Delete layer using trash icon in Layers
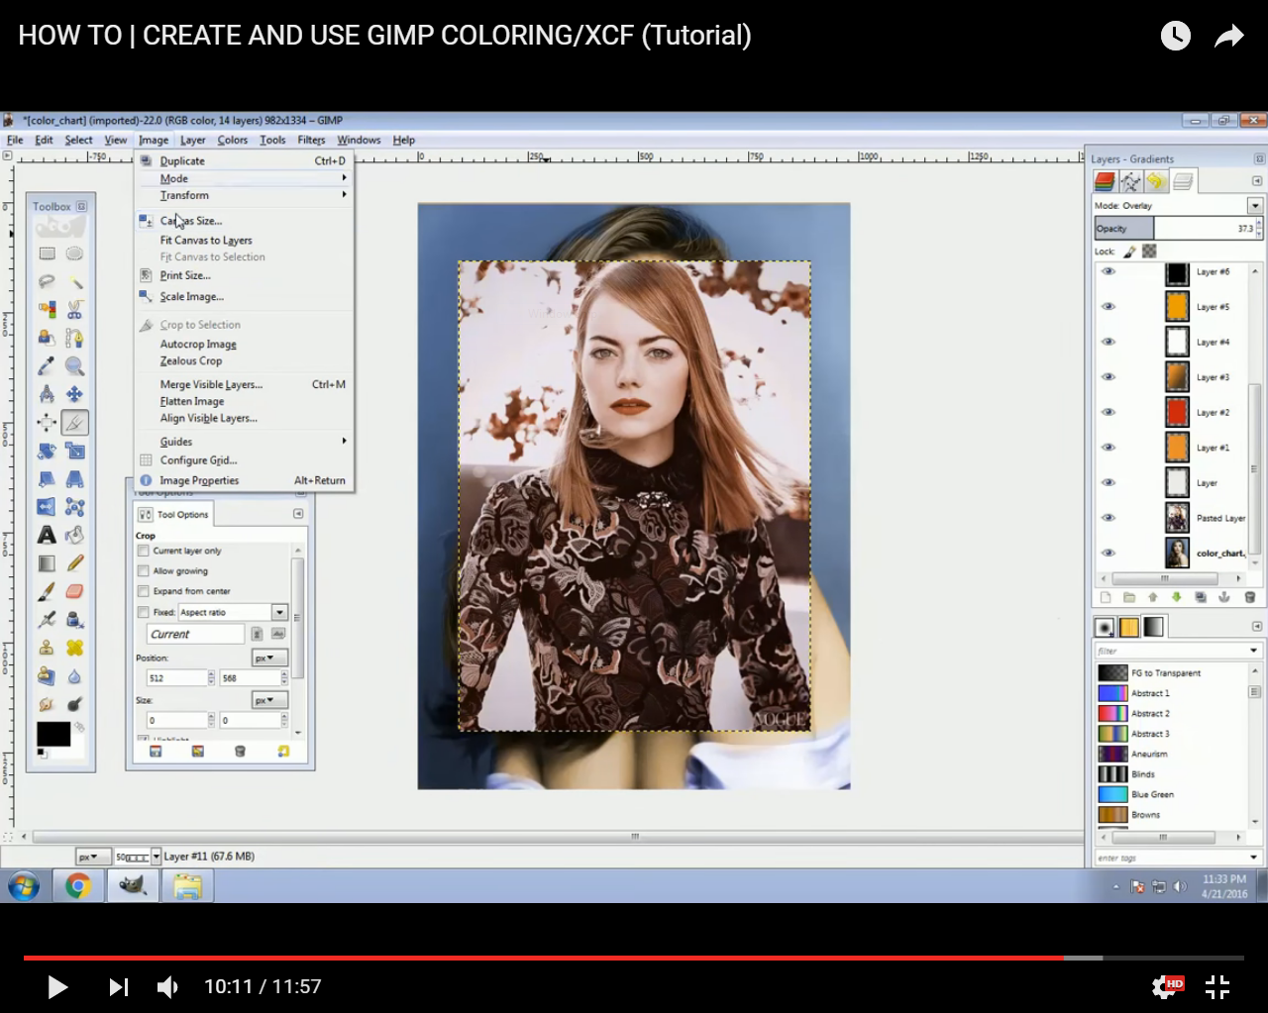This screenshot has height=1013, width=1268. 1249,597
